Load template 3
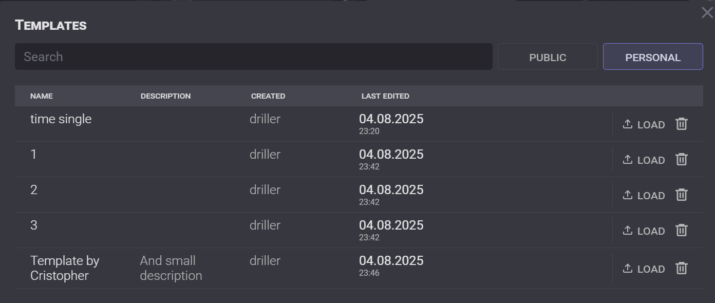Viewport: 715px width, 303px height. (644, 231)
